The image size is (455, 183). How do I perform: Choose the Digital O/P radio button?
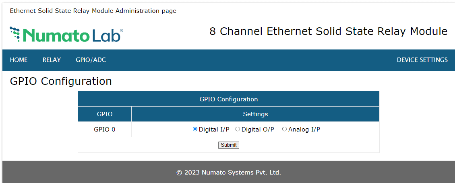[x=238, y=129]
